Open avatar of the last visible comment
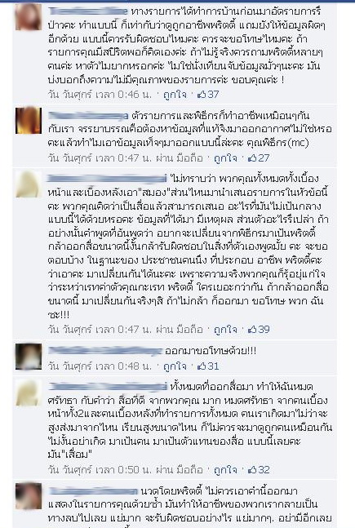Screen dimensions: 355x528 [29, 496]
